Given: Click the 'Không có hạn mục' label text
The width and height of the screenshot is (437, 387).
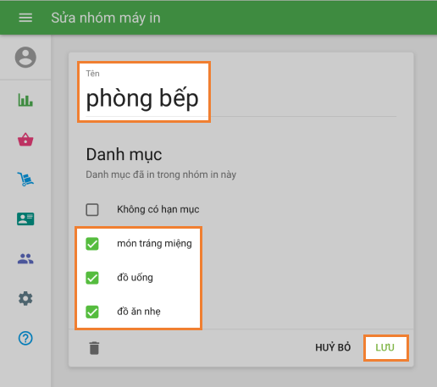Looking at the screenshot, I should coord(158,209).
